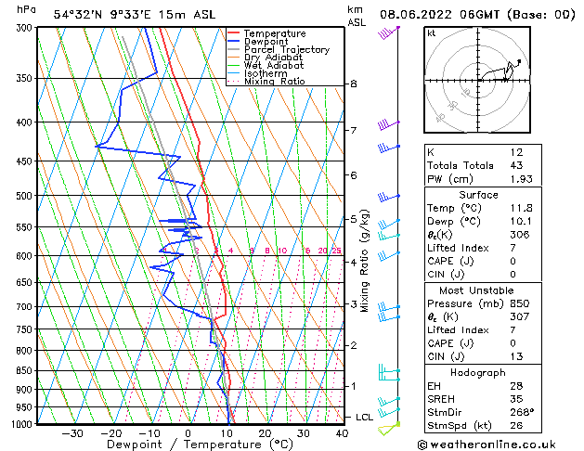
Task: Click the 'PW (cm)' label
Action: click(450, 179)
